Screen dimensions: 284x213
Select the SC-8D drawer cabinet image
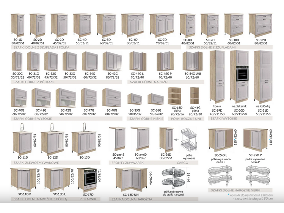click(x=188, y=25)
